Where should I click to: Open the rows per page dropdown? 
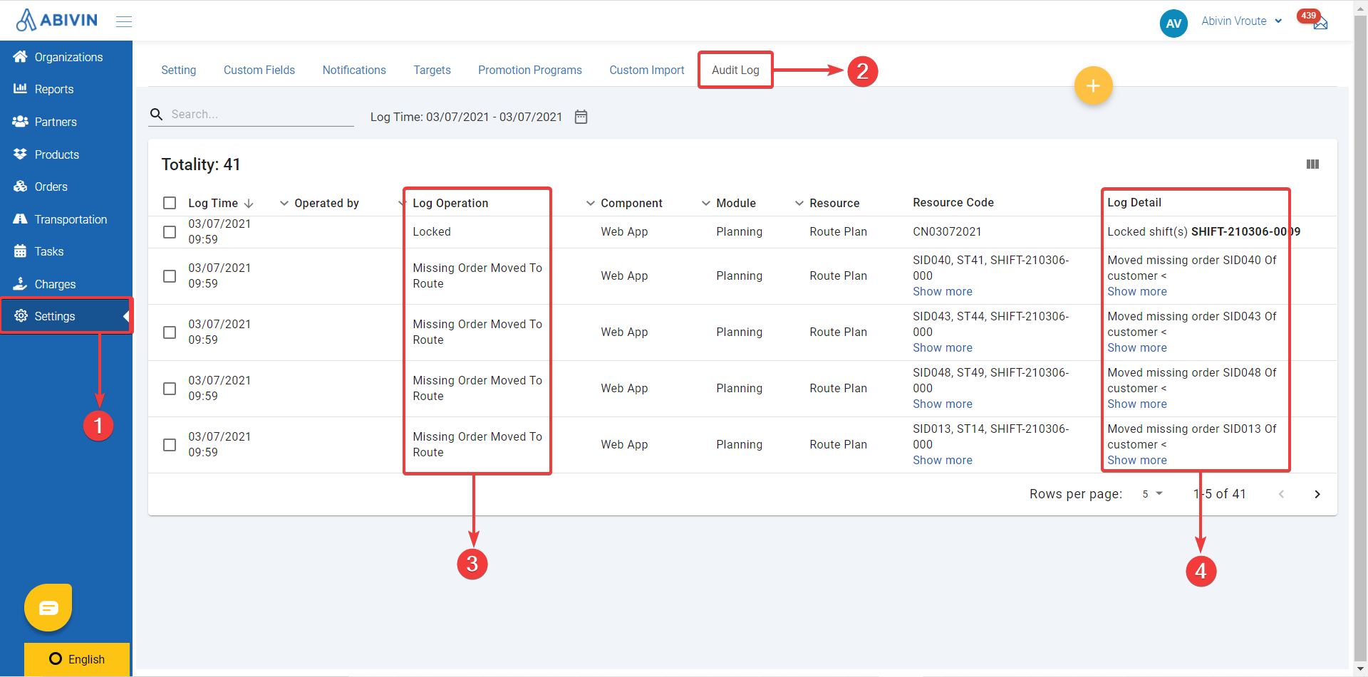click(1152, 494)
